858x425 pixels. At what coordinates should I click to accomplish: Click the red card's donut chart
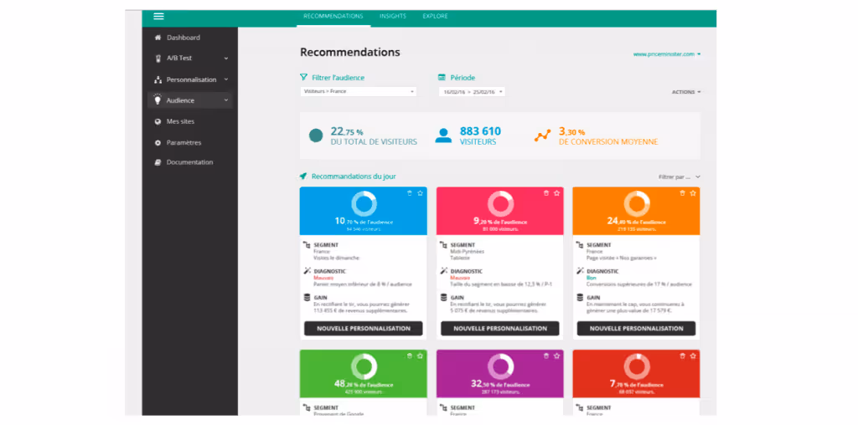[x=637, y=366]
